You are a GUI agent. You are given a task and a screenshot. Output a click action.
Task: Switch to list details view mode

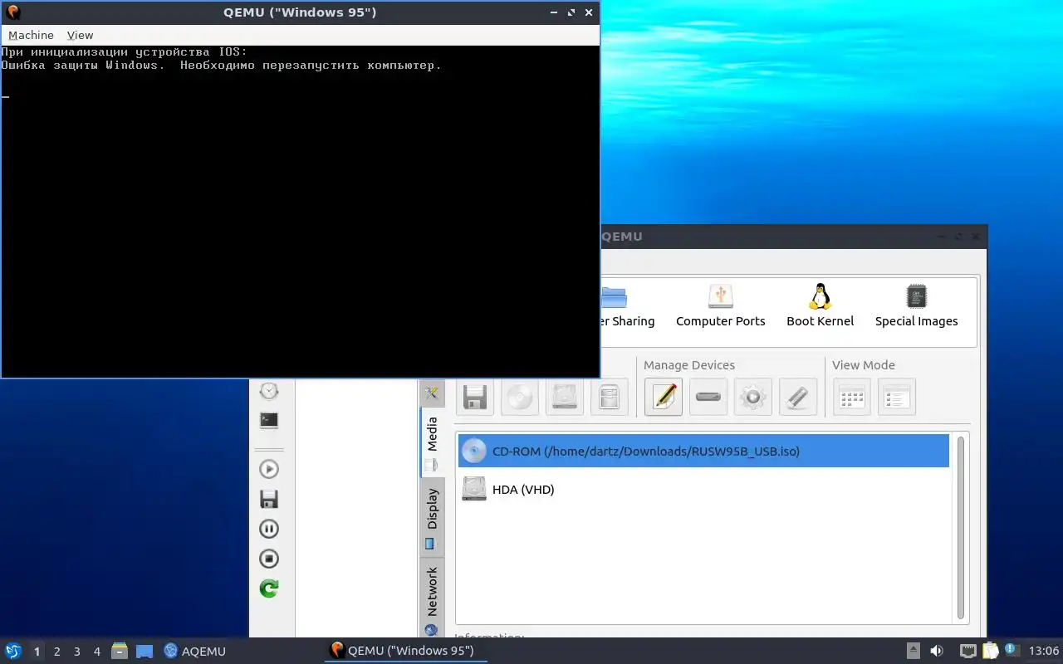click(x=897, y=397)
